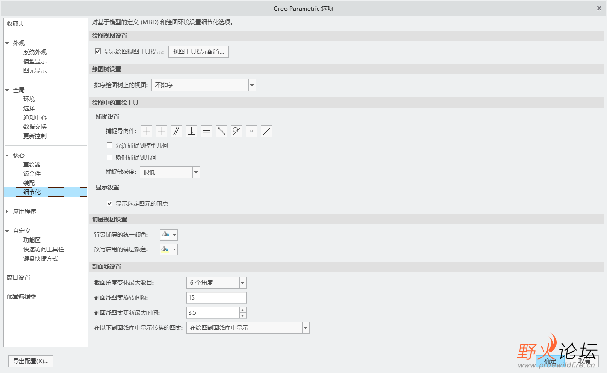Open 截面角度变化最大数目 dropdown
607x373 pixels.
click(216, 282)
